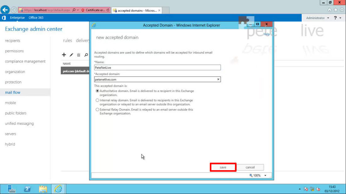Open the mobile section

tap(10, 103)
